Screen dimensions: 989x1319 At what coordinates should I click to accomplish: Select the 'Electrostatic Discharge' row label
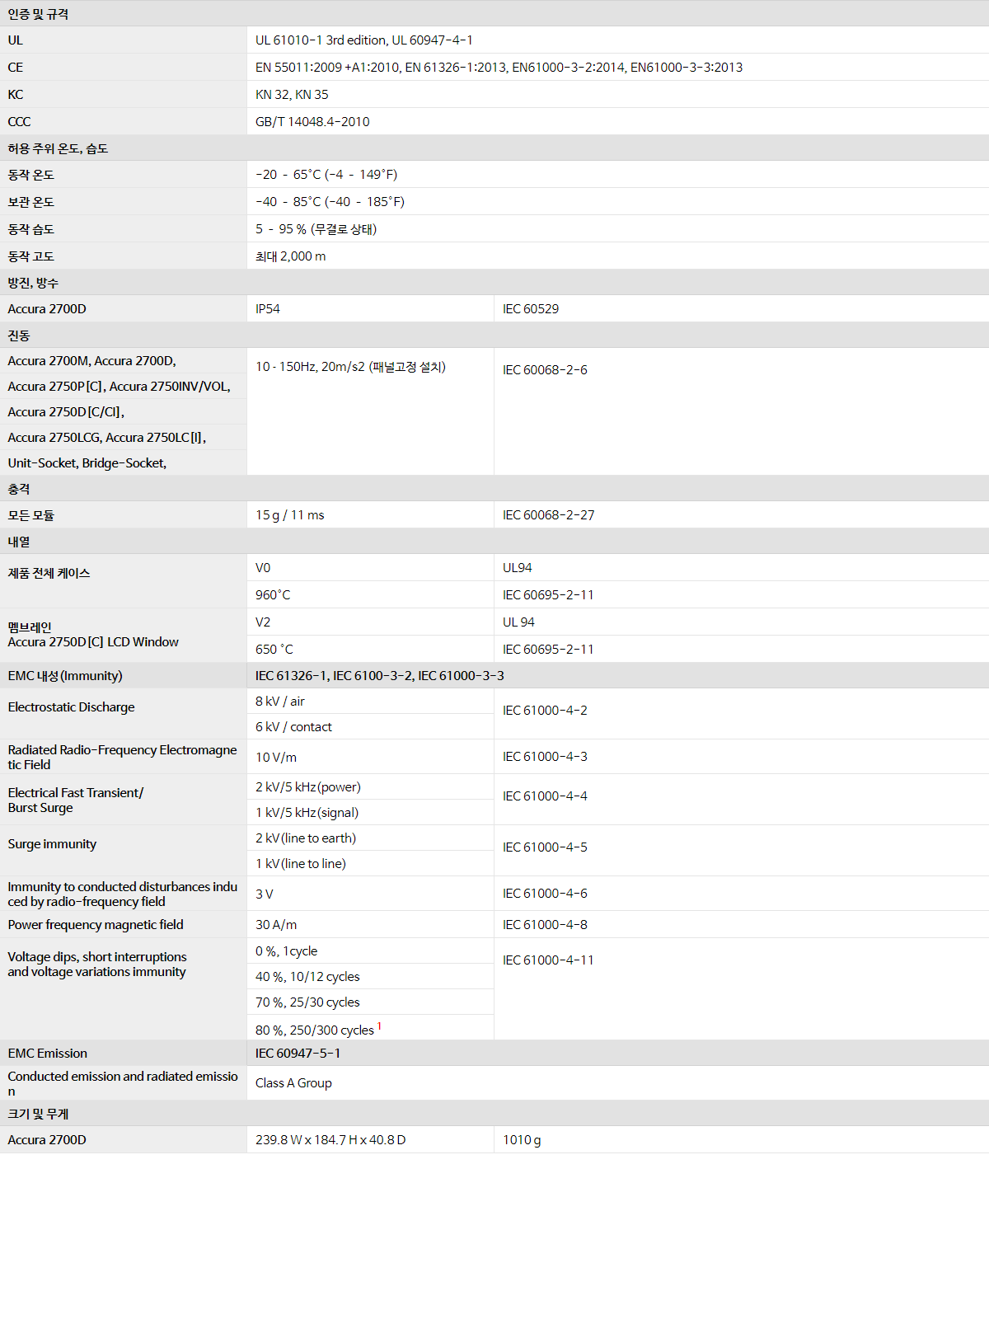71,707
